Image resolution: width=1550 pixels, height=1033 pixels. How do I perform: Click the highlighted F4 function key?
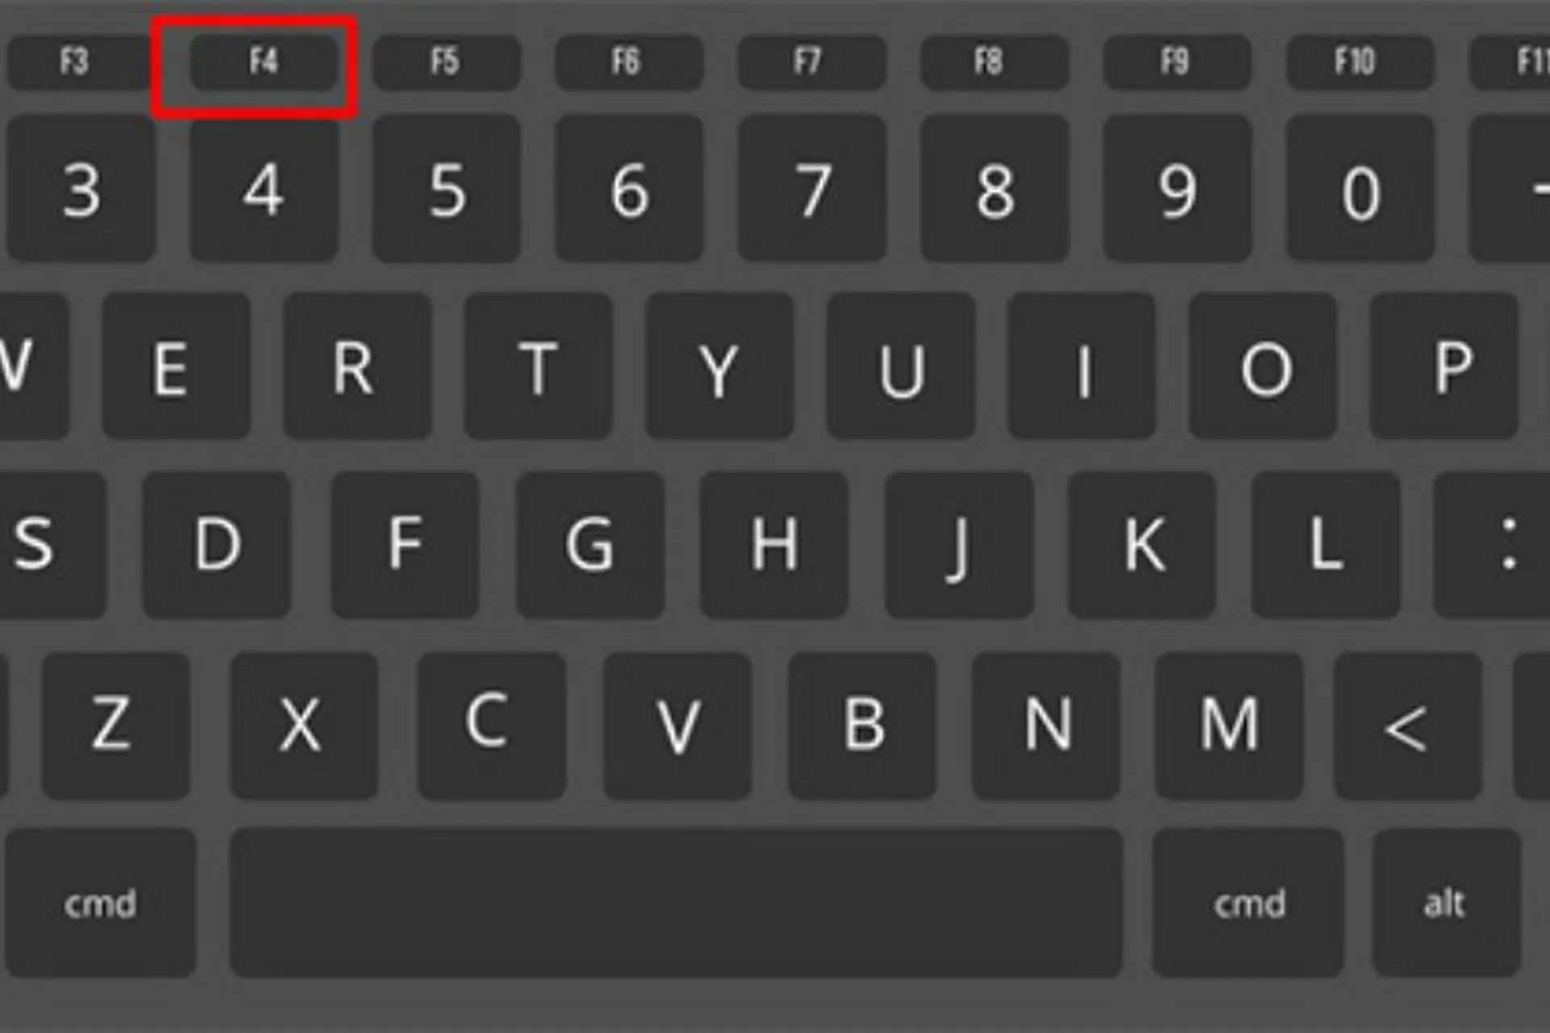coord(264,62)
